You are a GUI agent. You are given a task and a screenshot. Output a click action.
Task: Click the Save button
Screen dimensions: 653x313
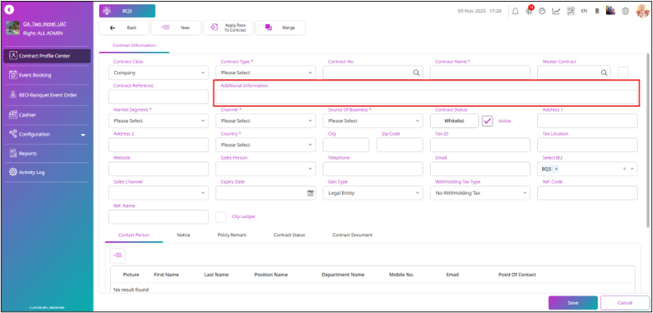tap(573, 303)
